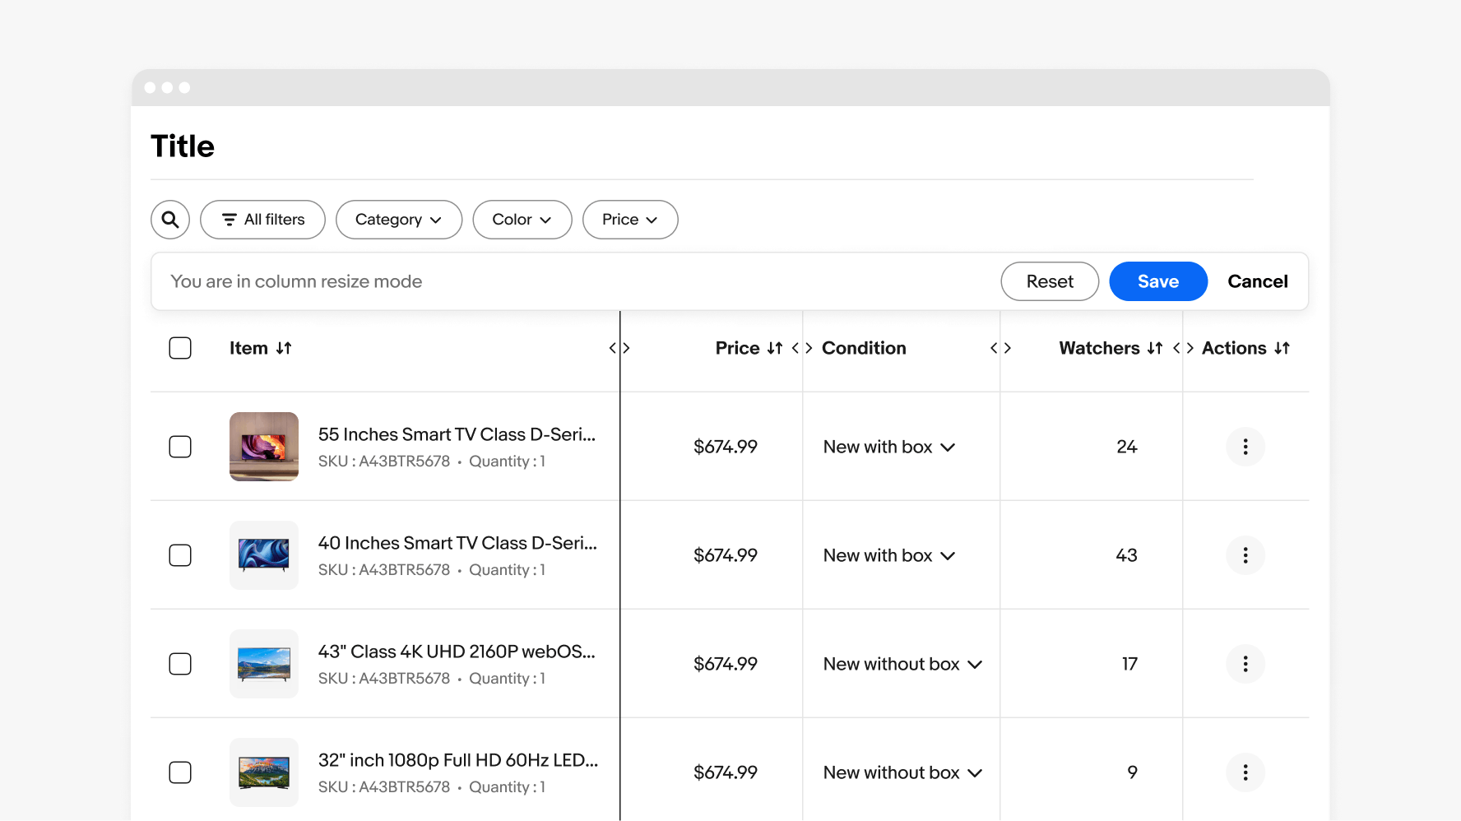Open the All filters menu
Image resolution: width=1461 pixels, height=821 pixels.
coord(262,220)
